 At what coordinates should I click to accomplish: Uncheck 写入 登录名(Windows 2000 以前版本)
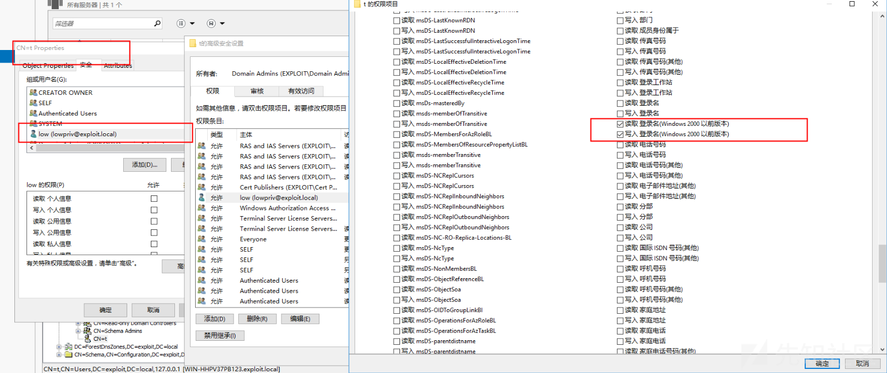(620, 134)
